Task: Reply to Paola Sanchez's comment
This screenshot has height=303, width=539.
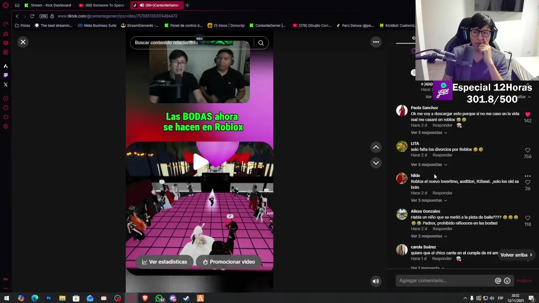Action: click(442, 125)
